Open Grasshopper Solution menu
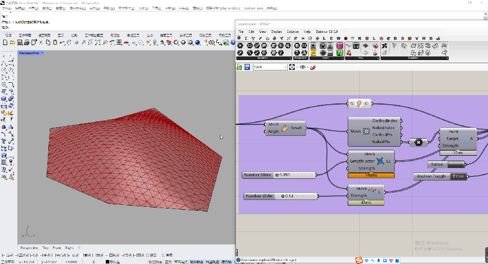 tap(293, 32)
